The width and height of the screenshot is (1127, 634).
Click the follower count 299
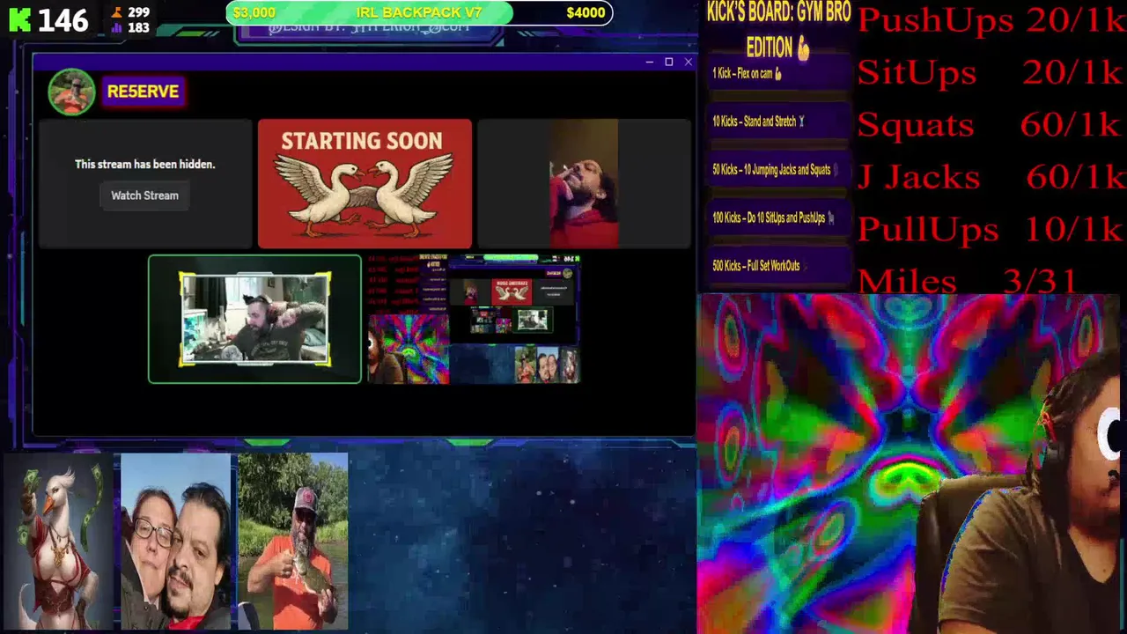(138, 12)
